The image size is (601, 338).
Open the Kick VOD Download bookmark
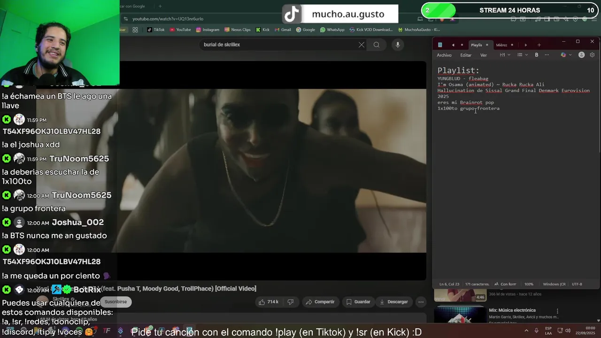(371, 30)
